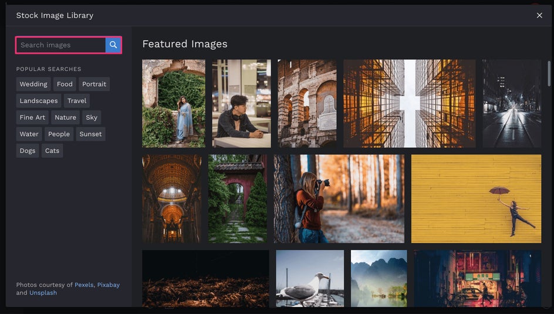This screenshot has width=554, height=314.
Task: Select the seagull at harbor thumbnail
Action: (310, 278)
